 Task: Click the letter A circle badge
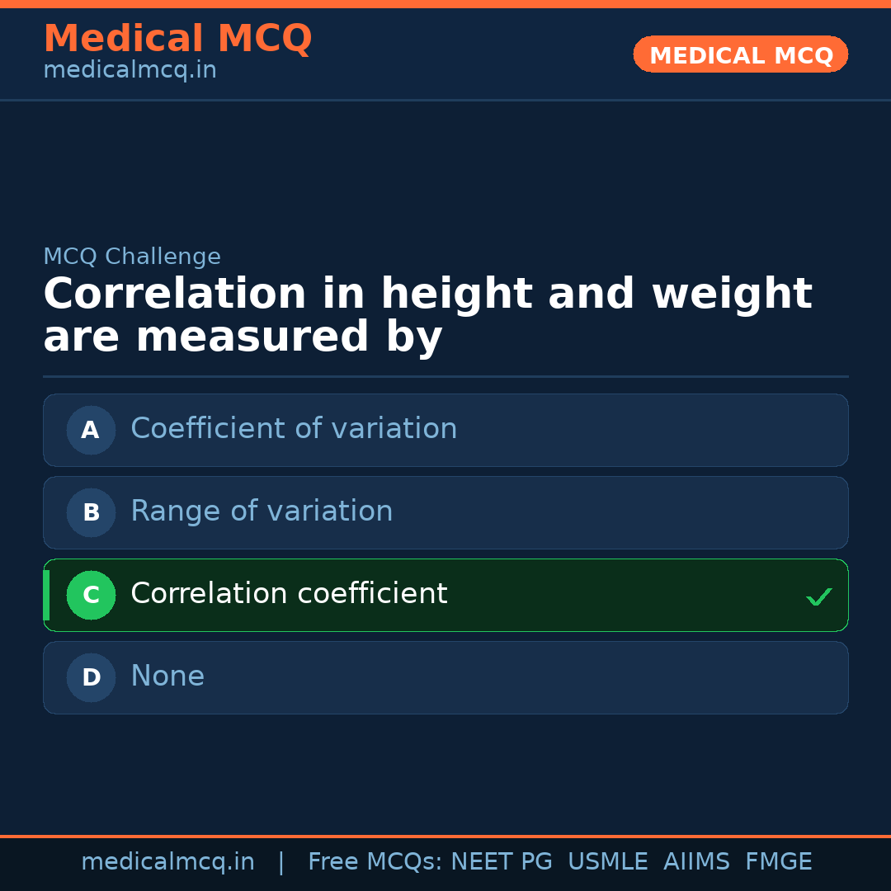click(91, 430)
